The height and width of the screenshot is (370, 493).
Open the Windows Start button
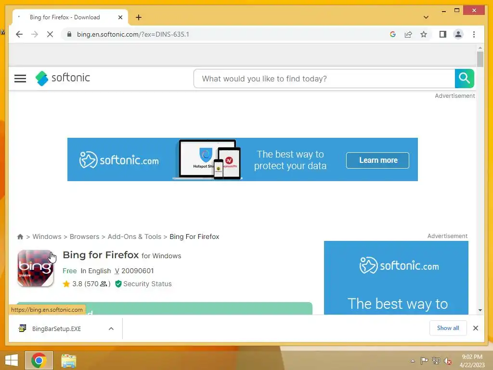[12, 360]
